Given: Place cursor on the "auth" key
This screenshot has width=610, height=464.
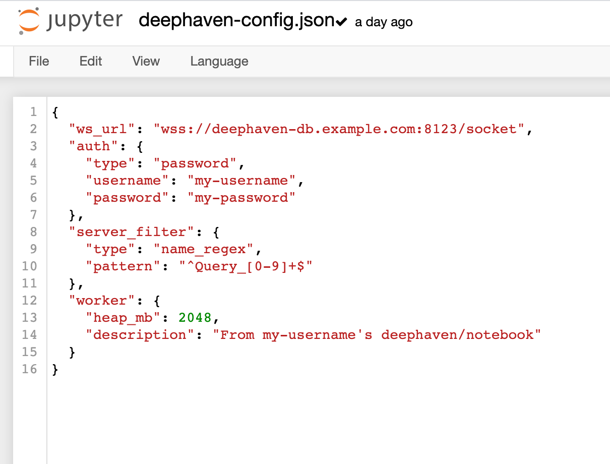Looking at the screenshot, I should pos(93,146).
